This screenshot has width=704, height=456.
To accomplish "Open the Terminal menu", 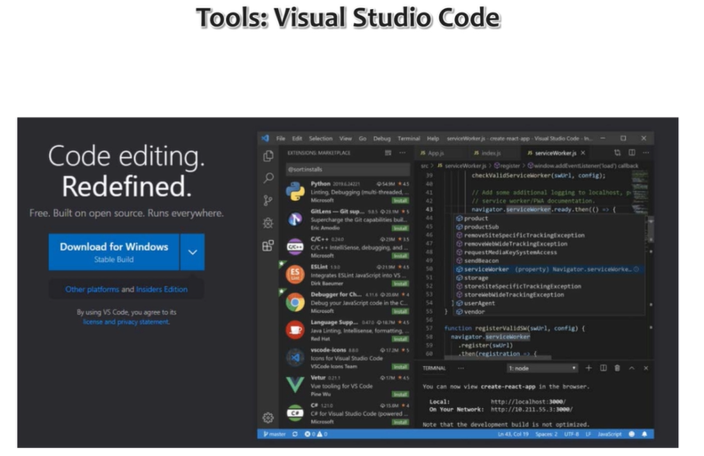I will [x=409, y=139].
